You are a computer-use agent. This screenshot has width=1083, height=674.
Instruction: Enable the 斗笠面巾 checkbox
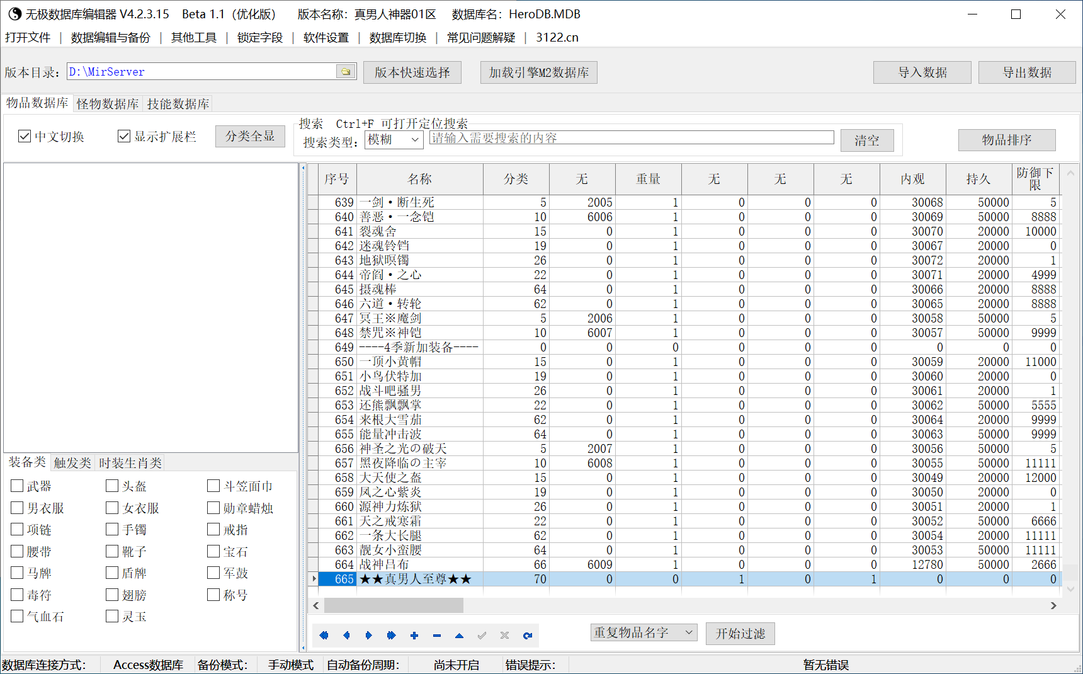coord(213,486)
